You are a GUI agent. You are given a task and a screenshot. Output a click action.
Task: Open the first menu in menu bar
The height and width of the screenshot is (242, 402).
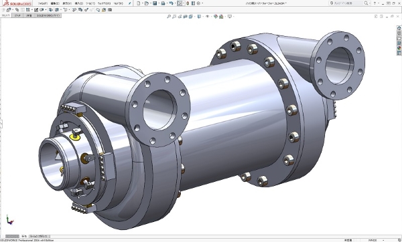(x=43, y=3)
